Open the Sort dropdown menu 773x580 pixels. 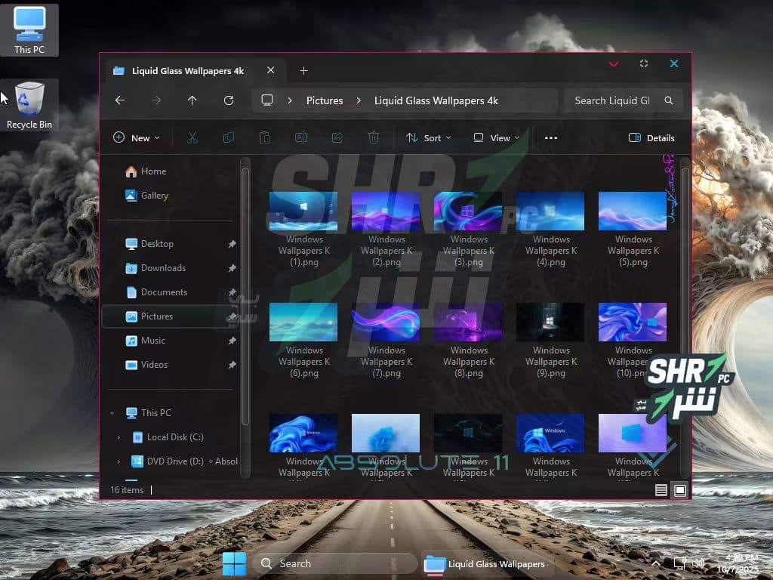[428, 137]
